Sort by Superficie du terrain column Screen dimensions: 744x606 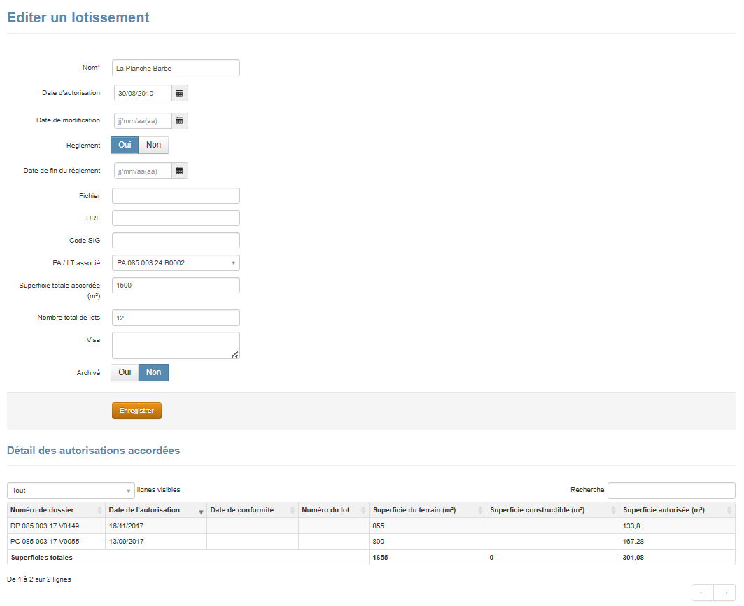click(426, 510)
